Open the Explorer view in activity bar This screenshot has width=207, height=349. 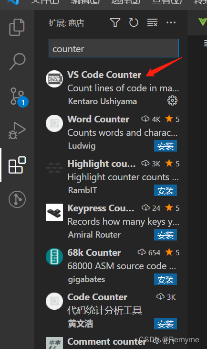pos(17,27)
